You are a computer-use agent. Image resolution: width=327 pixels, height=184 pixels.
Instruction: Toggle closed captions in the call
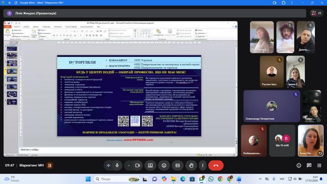178,165
